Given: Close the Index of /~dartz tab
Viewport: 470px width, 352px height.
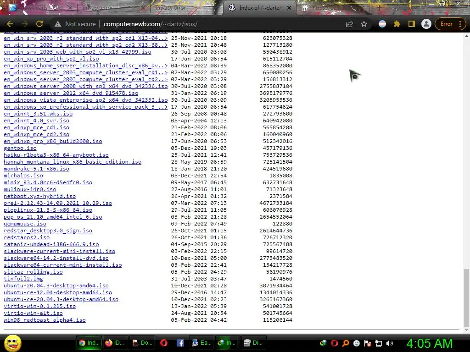Looking at the screenshot, I should coord(289,8).
